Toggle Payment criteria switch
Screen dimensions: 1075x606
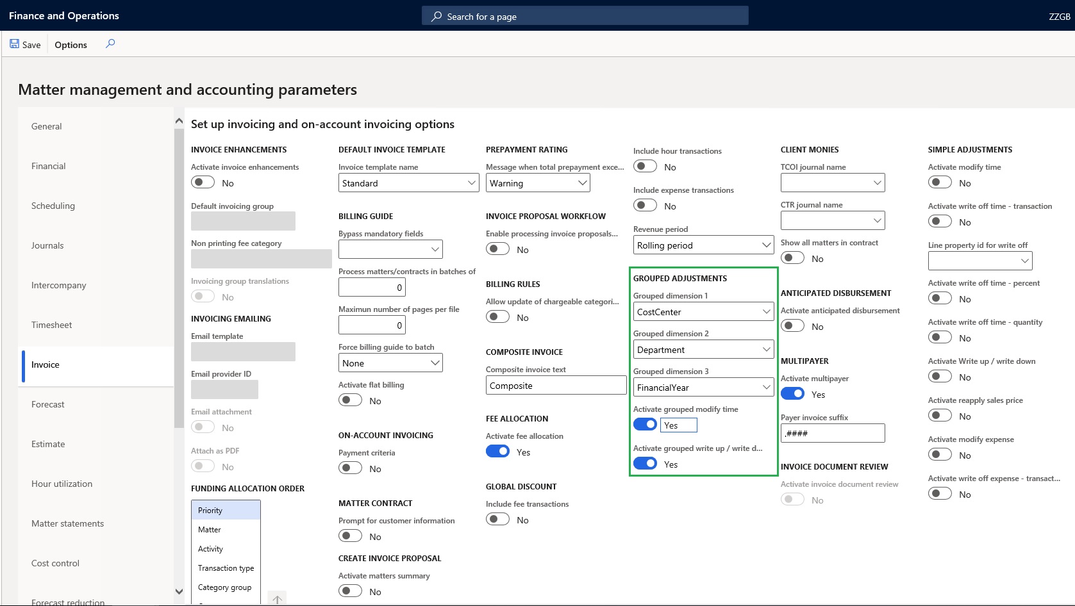coord(350,468)
